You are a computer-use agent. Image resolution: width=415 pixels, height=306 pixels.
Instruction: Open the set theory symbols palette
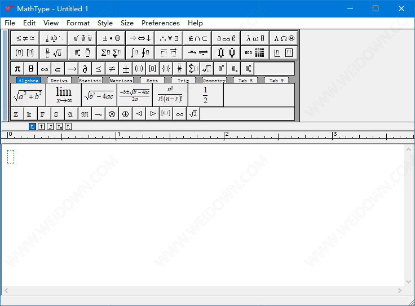(198, 38)
